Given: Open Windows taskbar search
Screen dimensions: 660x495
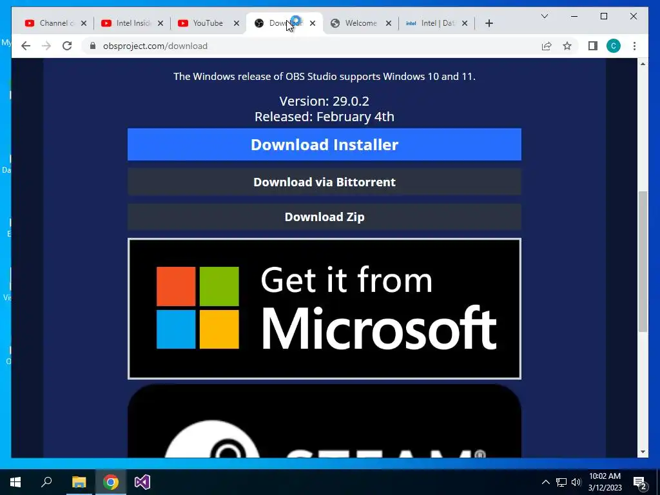Looking at the screenshot, I should tap(46, 482).
